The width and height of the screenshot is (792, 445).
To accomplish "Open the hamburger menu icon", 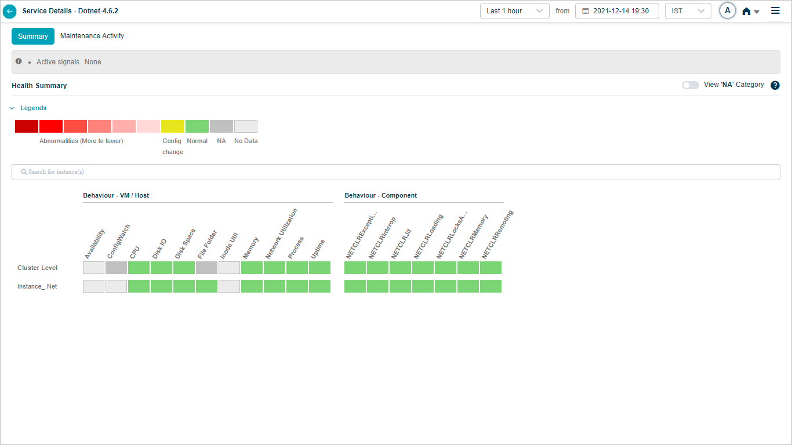I will coord(775,11).
